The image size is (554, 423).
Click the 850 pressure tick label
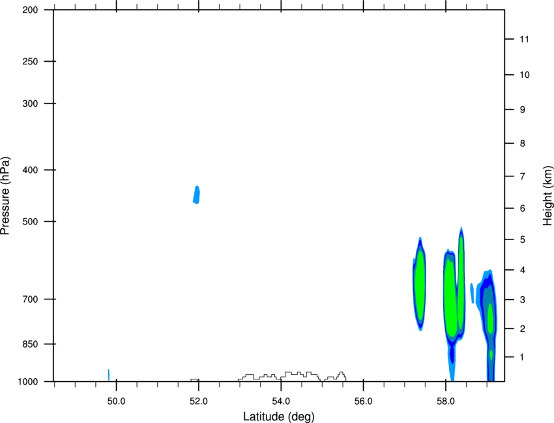[x=30, y=344]
